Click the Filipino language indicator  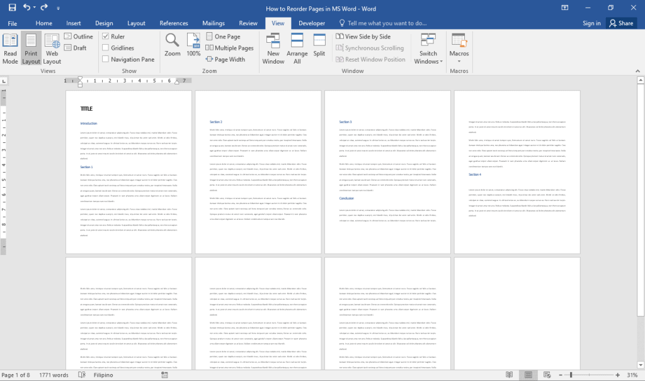click(x=103, y=375)
